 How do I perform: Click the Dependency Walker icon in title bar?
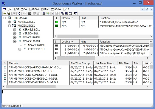4,4
